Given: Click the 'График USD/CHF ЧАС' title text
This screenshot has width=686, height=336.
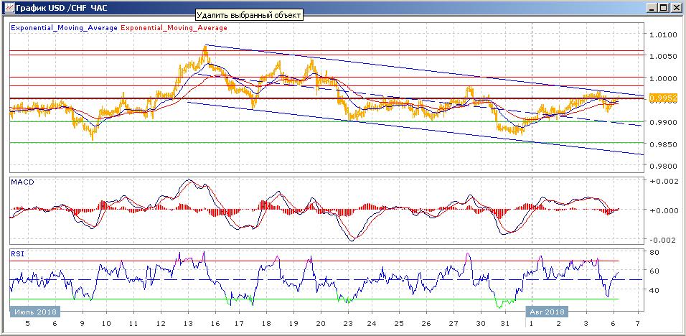Looking at the screenshot, I should click(55, 8).
